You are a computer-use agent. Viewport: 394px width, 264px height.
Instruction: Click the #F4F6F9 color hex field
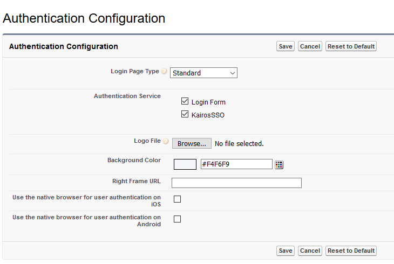[x=236, y=164]
